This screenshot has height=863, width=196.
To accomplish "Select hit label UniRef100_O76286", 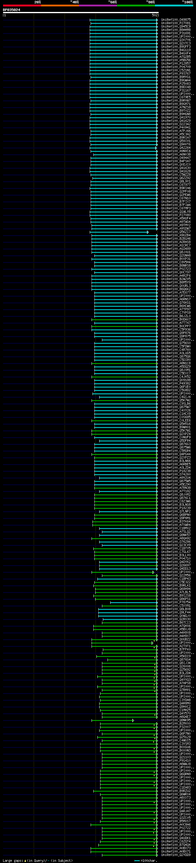I will [176, 542].
